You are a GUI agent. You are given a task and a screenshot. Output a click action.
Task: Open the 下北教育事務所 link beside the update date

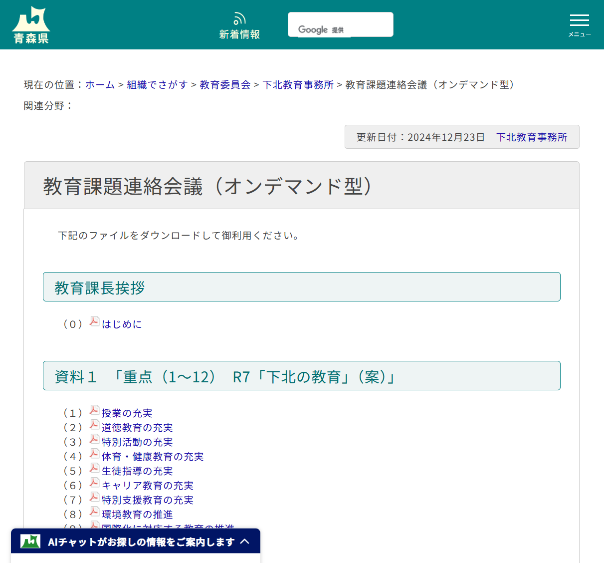click(532, 137)
